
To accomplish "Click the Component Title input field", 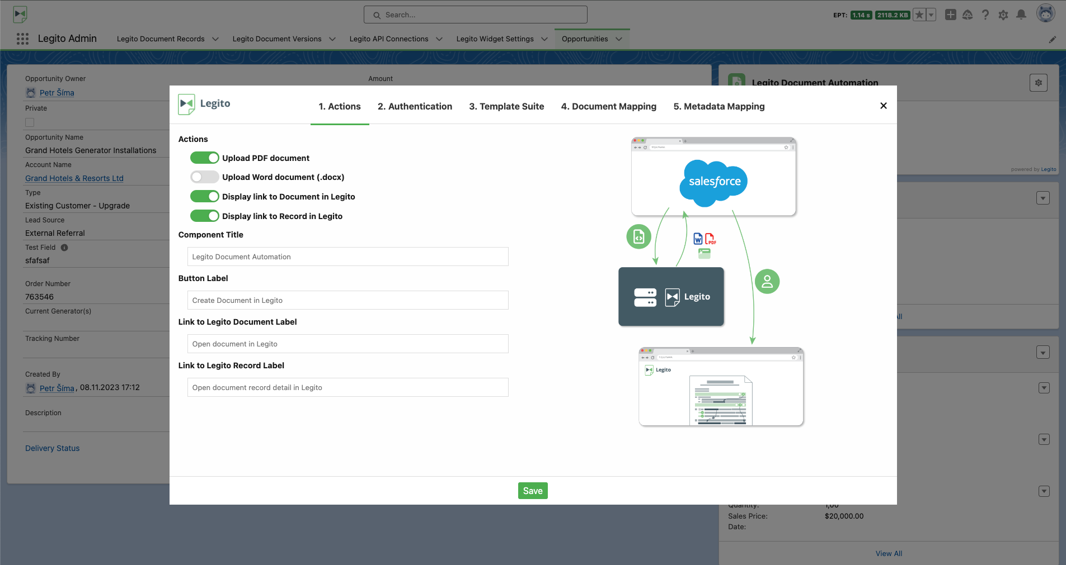I will click(347, 257).
